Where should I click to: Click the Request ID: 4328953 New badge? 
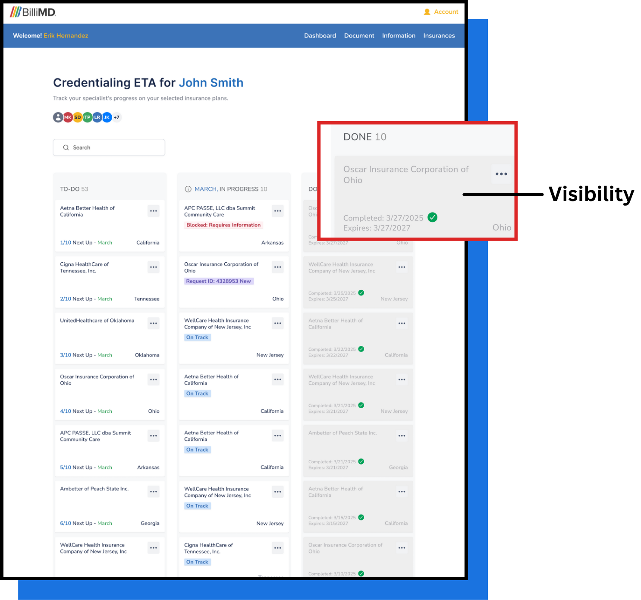coord(219,281)
